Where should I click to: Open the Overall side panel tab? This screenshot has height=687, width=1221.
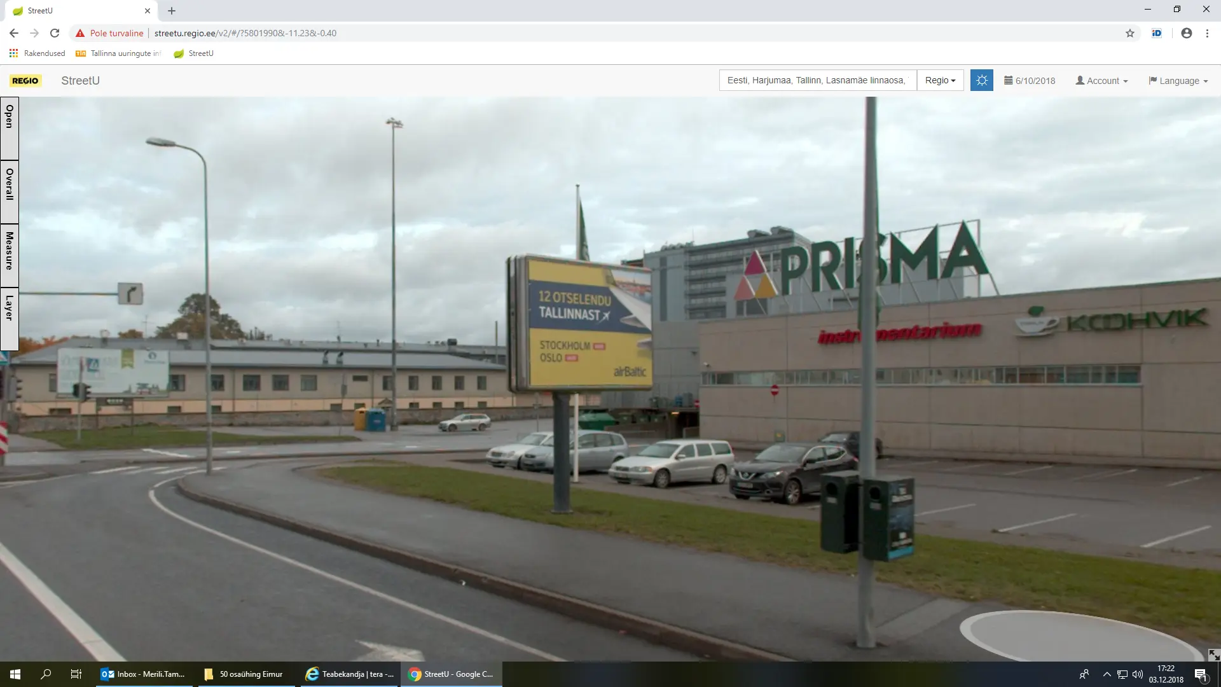coord(10,191)
